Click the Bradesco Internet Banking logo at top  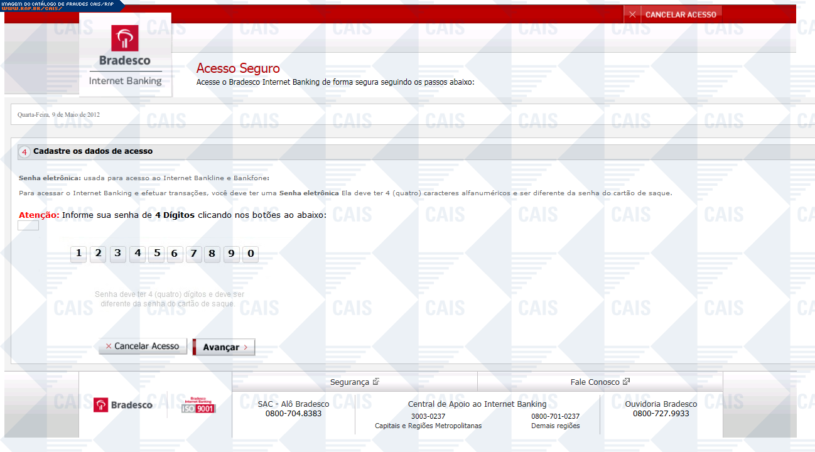[x=125, y=55]
